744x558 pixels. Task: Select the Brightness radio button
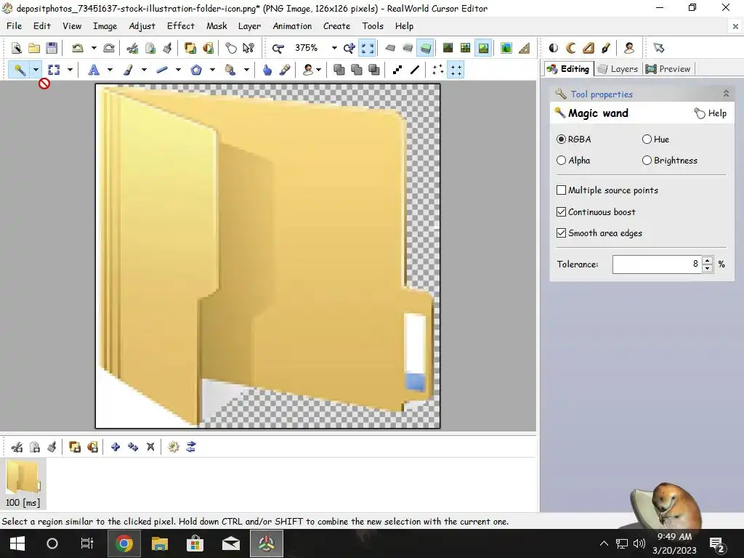[x=647, y=161]
